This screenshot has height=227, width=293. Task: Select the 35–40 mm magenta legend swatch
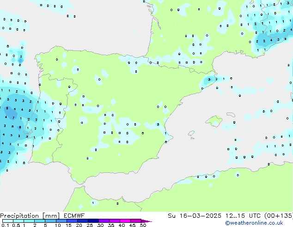114,221
